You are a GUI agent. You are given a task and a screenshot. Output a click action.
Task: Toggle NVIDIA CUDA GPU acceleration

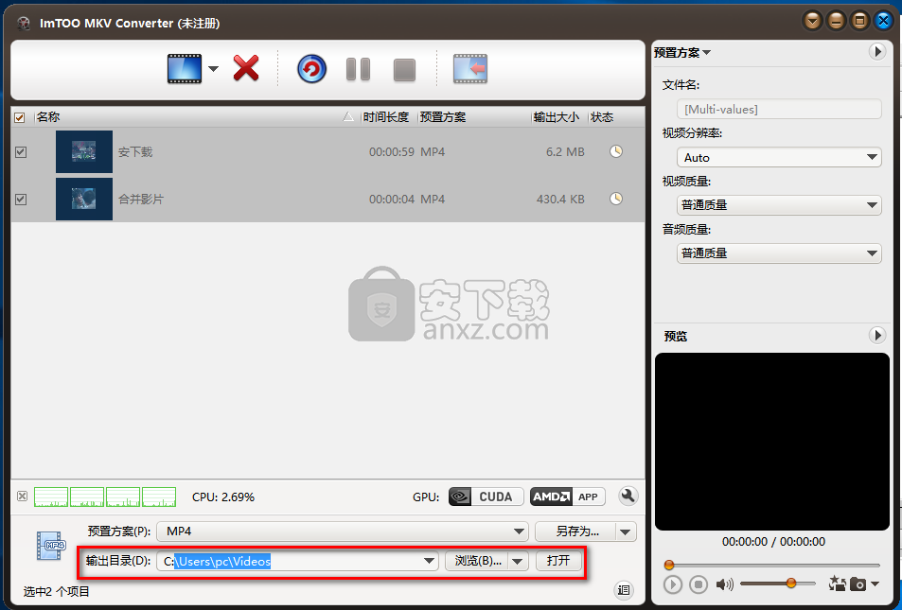click(x=486, y=497)
